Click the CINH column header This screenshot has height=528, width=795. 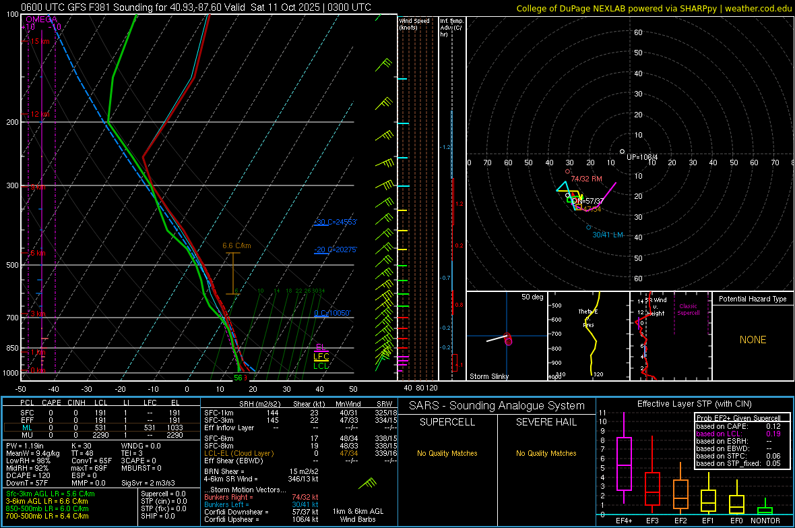76,403
